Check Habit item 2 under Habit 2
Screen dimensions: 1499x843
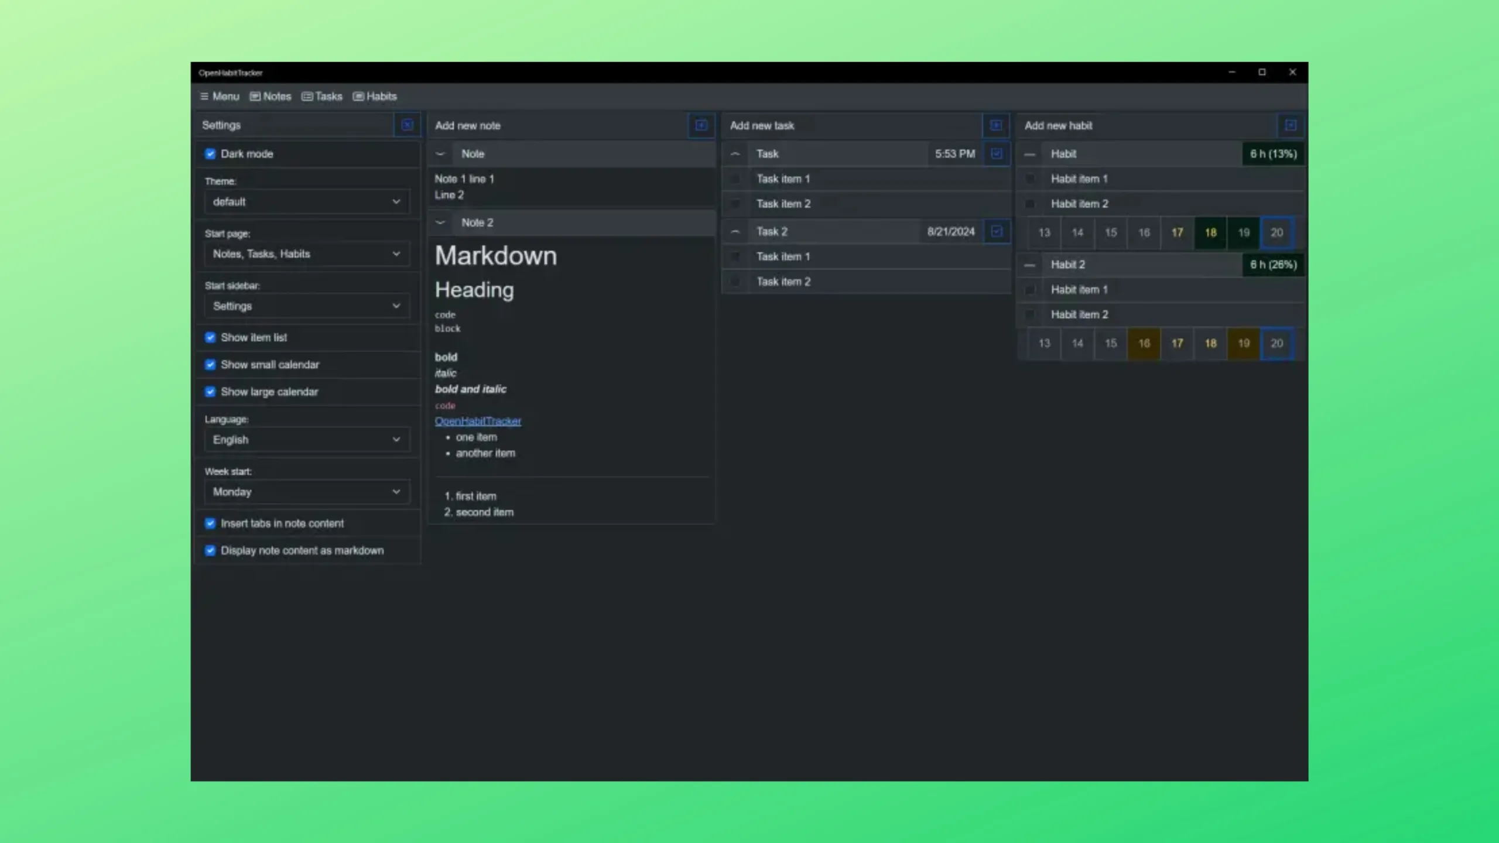(x=1030, y=315)
